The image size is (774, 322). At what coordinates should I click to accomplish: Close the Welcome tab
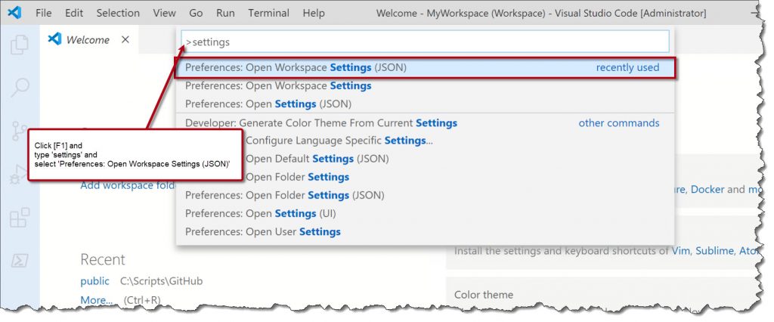click(x=125, y=39)
